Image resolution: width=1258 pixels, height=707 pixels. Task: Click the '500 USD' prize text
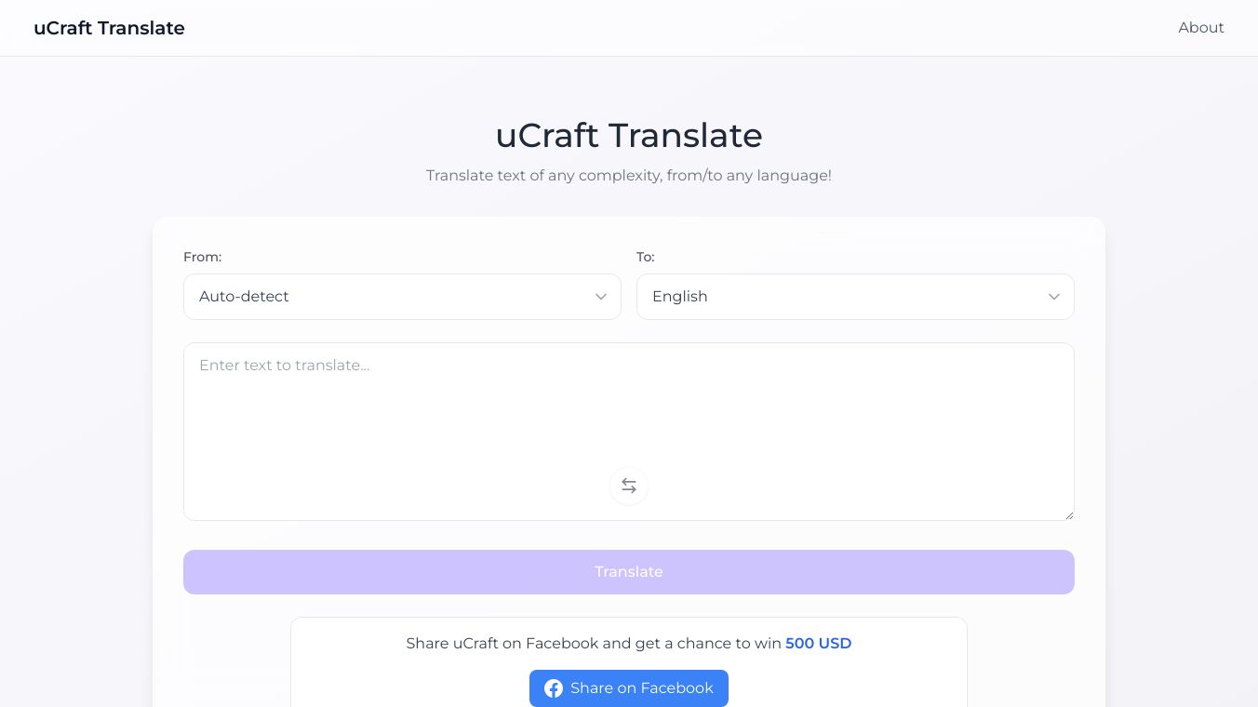click(818, 643)
